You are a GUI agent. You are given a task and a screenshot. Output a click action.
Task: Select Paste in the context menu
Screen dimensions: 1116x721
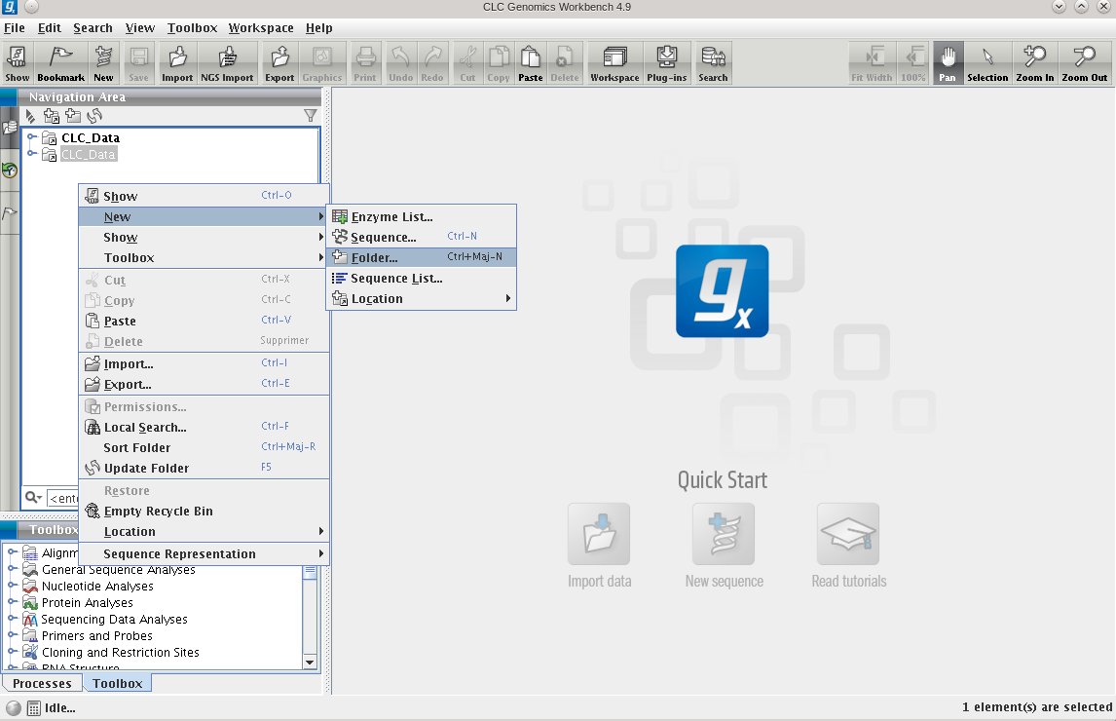[x=204, y=321]
